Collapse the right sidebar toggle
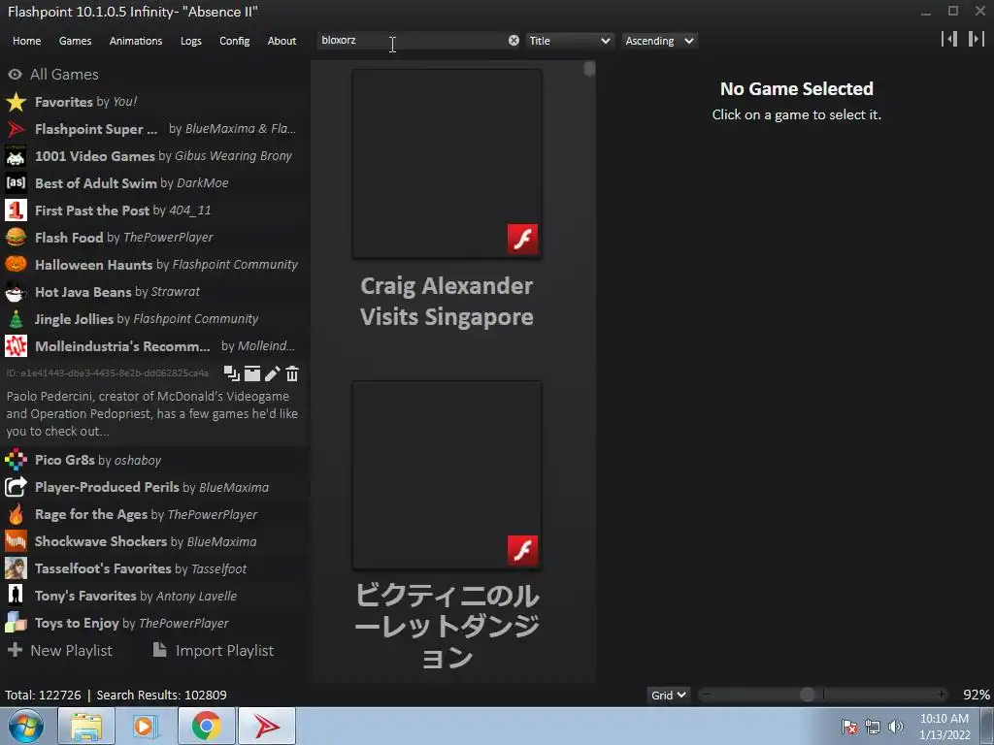The width and height of the screenshot is (994, 745). [x=977, y=39]
